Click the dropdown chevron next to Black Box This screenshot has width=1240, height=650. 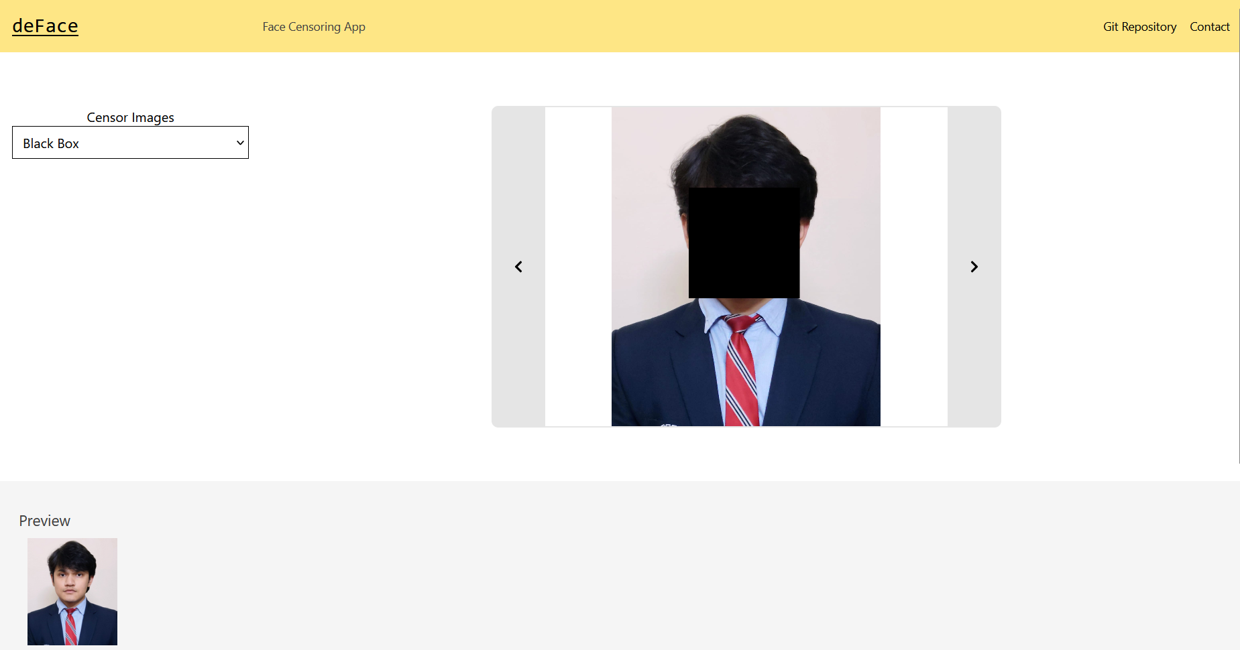[x=239, y=142]
